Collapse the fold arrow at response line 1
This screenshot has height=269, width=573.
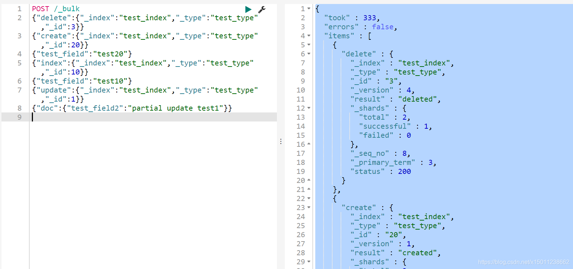coord(309,9)
